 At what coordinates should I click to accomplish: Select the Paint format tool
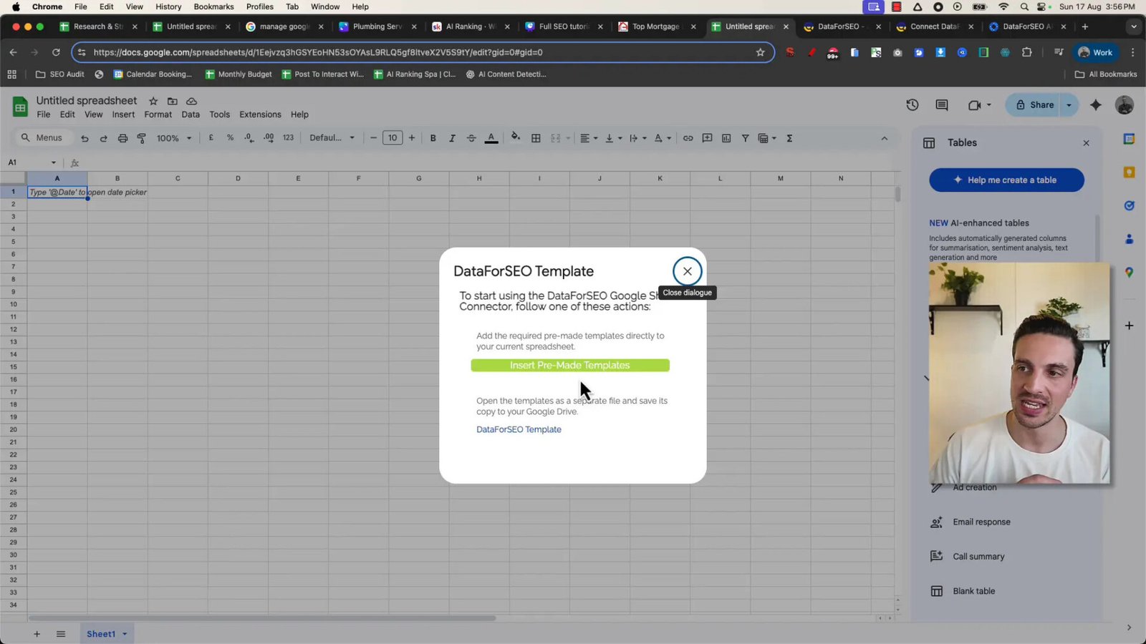click(x=142, y=138)
